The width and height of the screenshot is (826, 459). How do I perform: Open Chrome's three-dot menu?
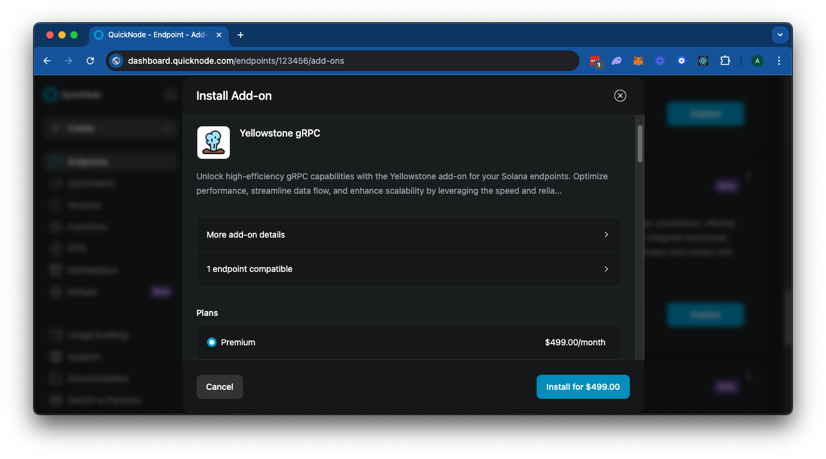pos(779,61)
